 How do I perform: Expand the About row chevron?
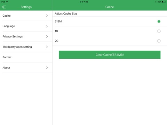(x=47, y=68)
